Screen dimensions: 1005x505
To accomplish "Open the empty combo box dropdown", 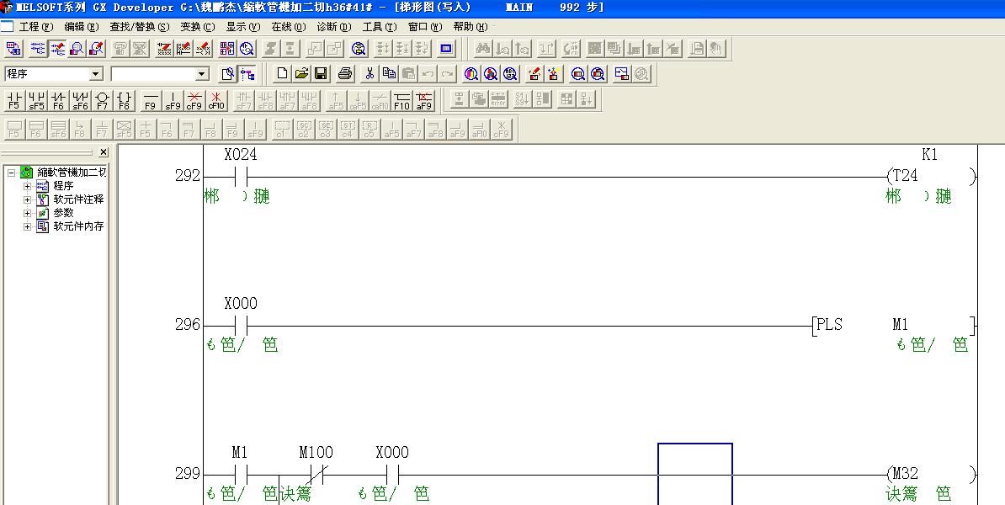I will pyautogui.click(x=201, y=74).
